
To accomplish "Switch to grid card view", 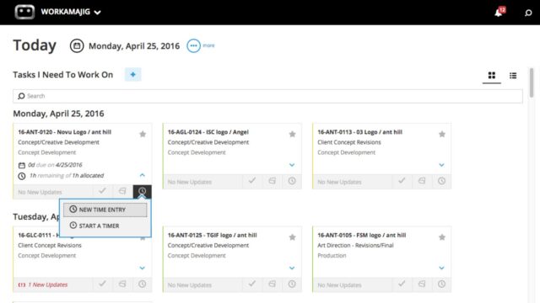I will pyautogui.click(x=491, y=75).
